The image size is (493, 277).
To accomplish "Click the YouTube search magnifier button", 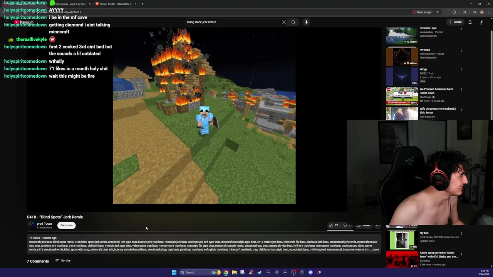I will pyautogui.click(x=293, y=22).
